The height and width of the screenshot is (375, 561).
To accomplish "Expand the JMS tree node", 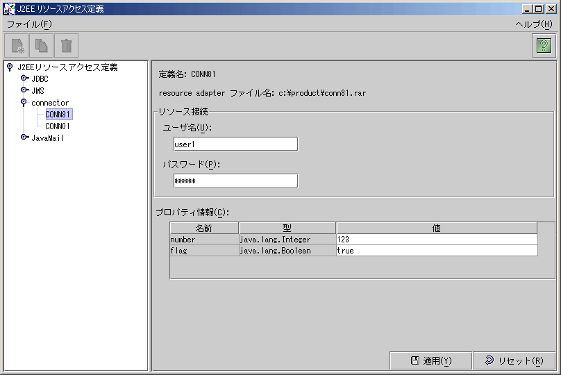I will (24, 90).
